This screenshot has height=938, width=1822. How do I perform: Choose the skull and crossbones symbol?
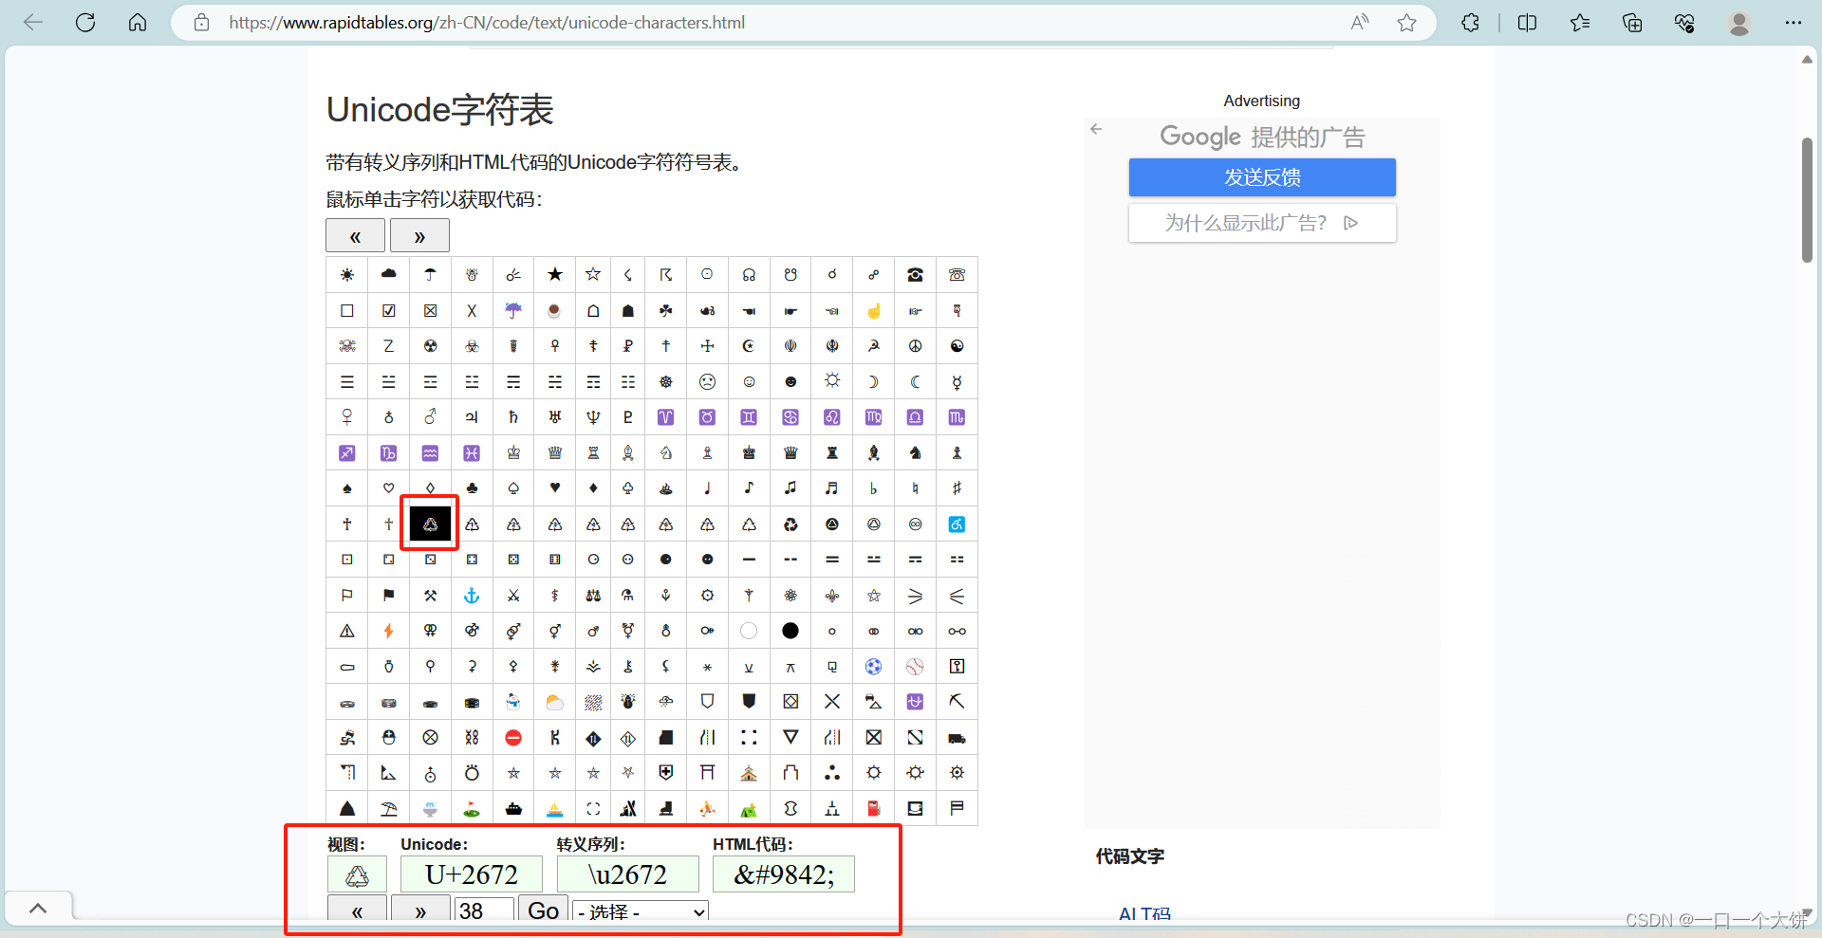[x=347, y=346]
